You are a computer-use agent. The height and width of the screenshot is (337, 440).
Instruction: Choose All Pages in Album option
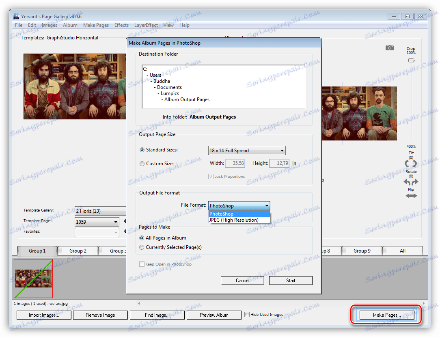pyautogui.click(x=142, y=238)
